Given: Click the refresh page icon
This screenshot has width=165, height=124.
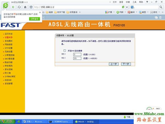Looking at the screenshot, I should coord(19,7).
